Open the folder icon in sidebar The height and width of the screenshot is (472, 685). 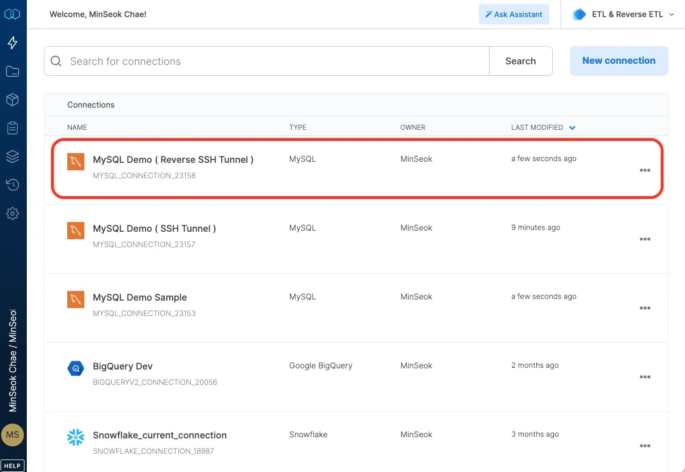pyautogui.click(x=13, y=71)
